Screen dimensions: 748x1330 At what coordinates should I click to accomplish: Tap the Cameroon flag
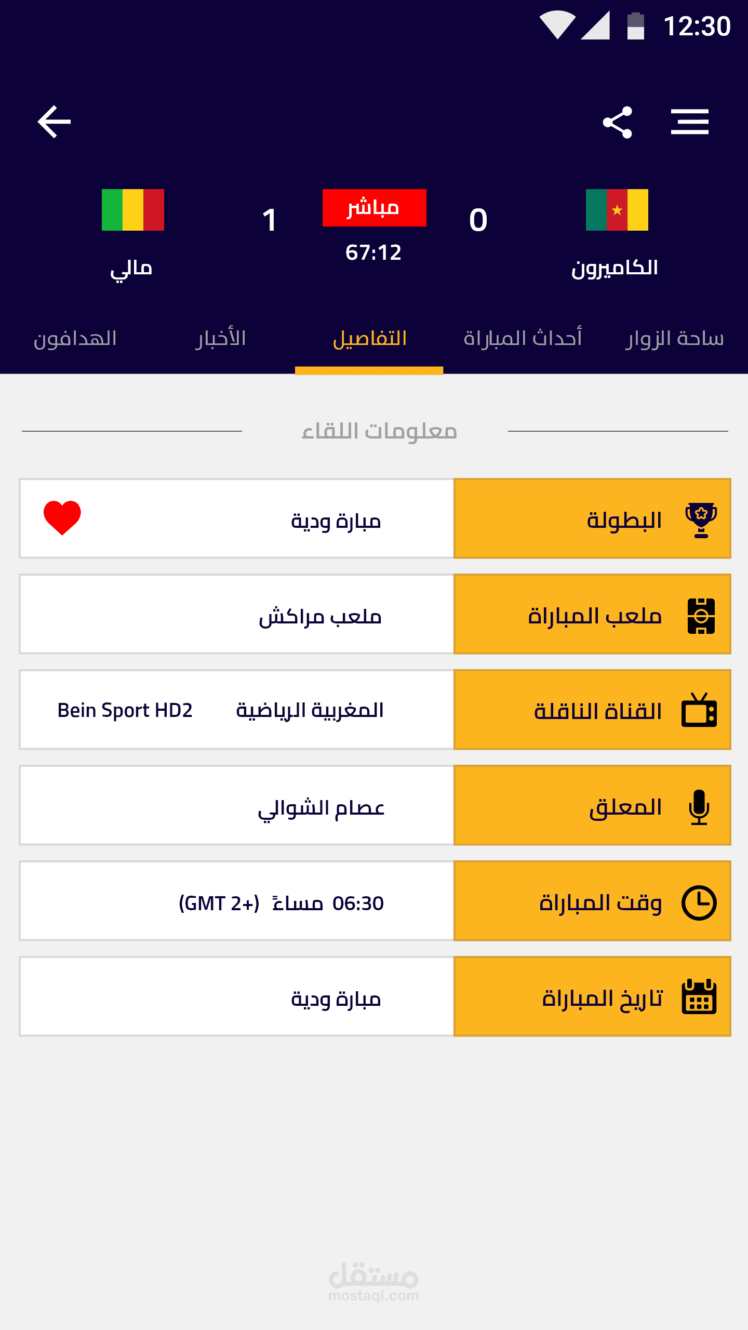pos(617,210)
